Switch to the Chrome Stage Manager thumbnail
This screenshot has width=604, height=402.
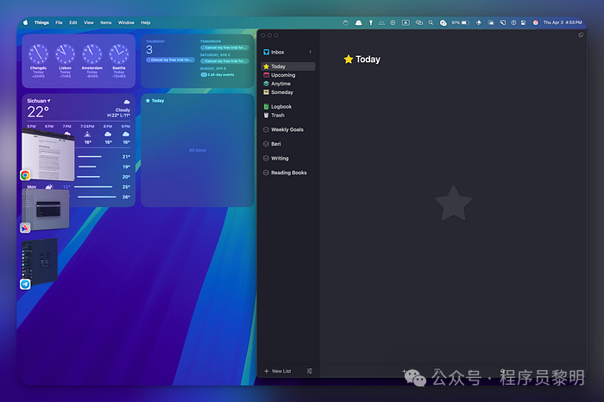[x=48, y=155]
